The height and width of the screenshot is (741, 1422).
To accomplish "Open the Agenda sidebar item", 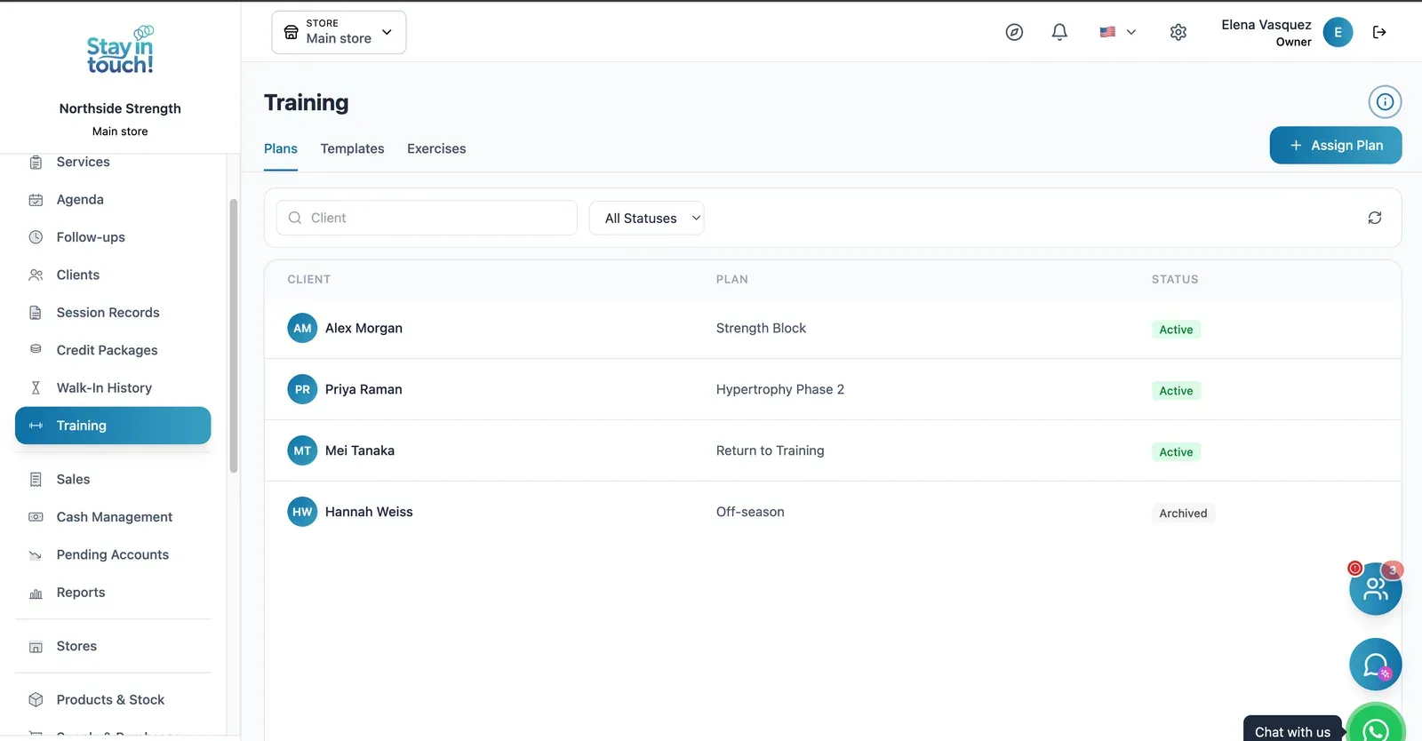I will (113, 200).
